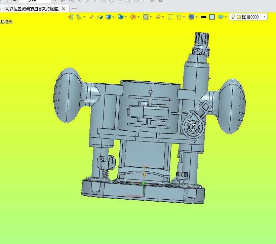This screenshot has height=244, width=276.
Task: Click the left round handle knob of model
Action: click(x=68, y=95)
